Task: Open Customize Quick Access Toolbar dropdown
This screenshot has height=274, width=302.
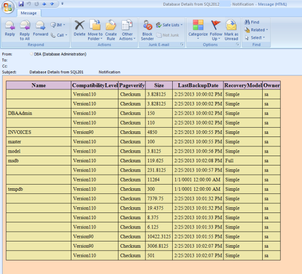Action: point(63,4)
